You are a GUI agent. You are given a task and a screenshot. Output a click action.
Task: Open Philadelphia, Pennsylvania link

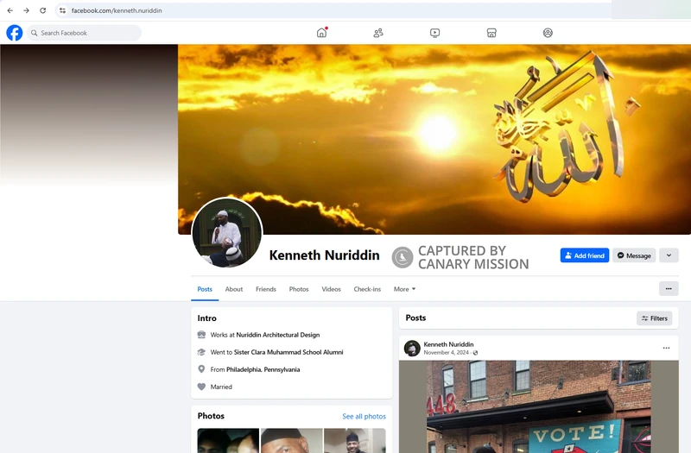pyautogui.click(x=263, y=369)
